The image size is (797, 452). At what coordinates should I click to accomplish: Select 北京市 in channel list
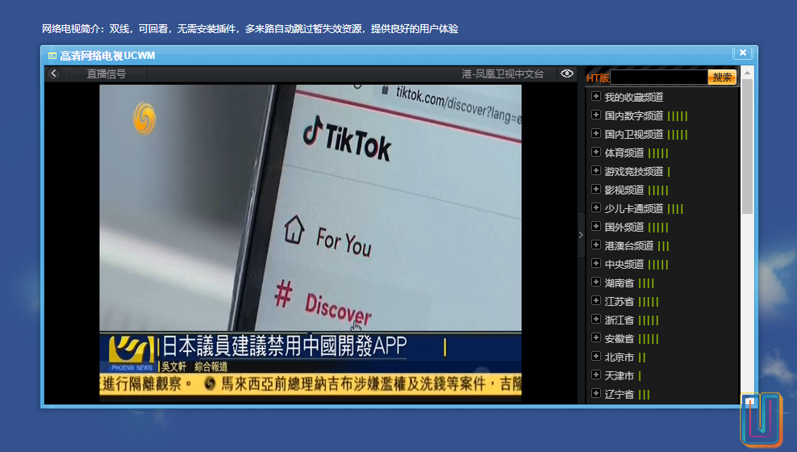619,357
